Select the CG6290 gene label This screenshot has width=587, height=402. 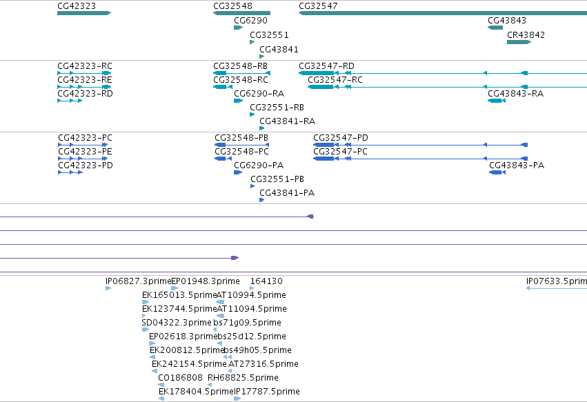(250, 21)
